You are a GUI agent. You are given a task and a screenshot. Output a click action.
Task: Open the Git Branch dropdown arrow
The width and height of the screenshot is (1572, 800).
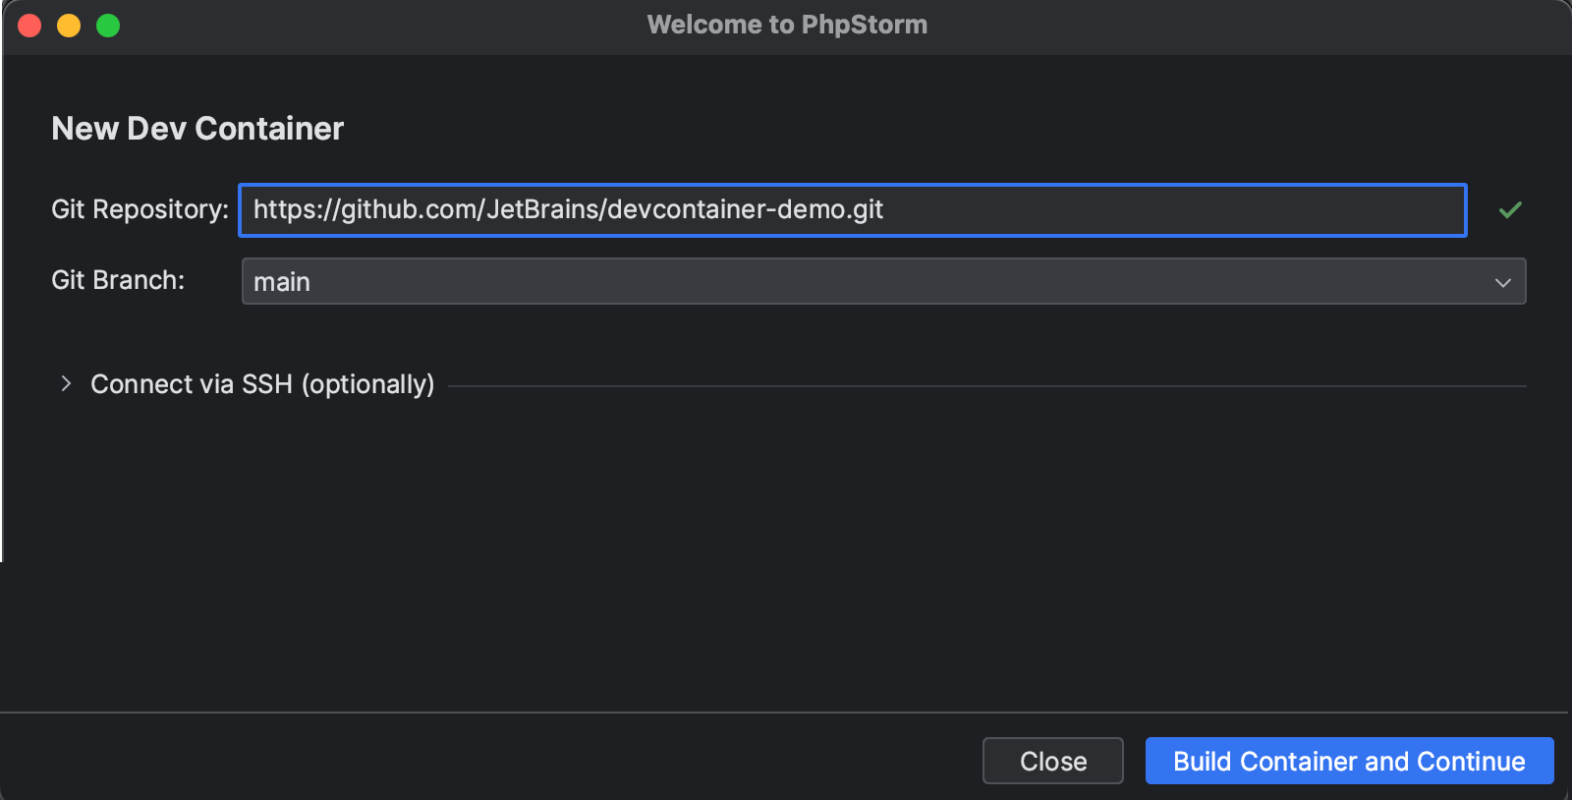[1502, 282]
